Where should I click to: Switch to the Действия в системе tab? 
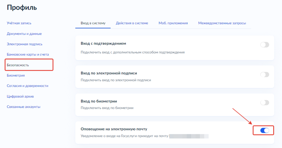pos(132,23)
